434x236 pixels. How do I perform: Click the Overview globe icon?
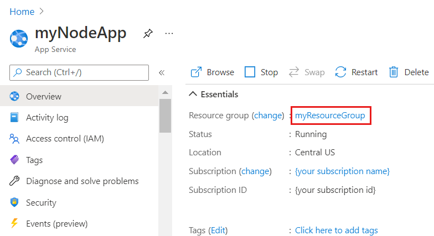(14, 96)
